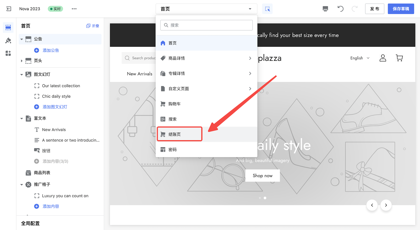Select the sections panel sidebar icon
The height and width of the screenshot is (230, 420).
pyautogui.click(x=8, y=27)
